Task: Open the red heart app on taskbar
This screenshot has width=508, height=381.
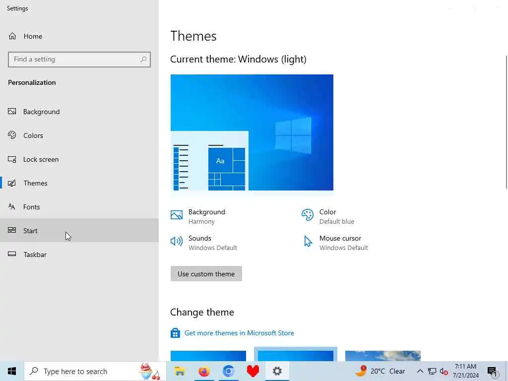Action: pos(253,371)
